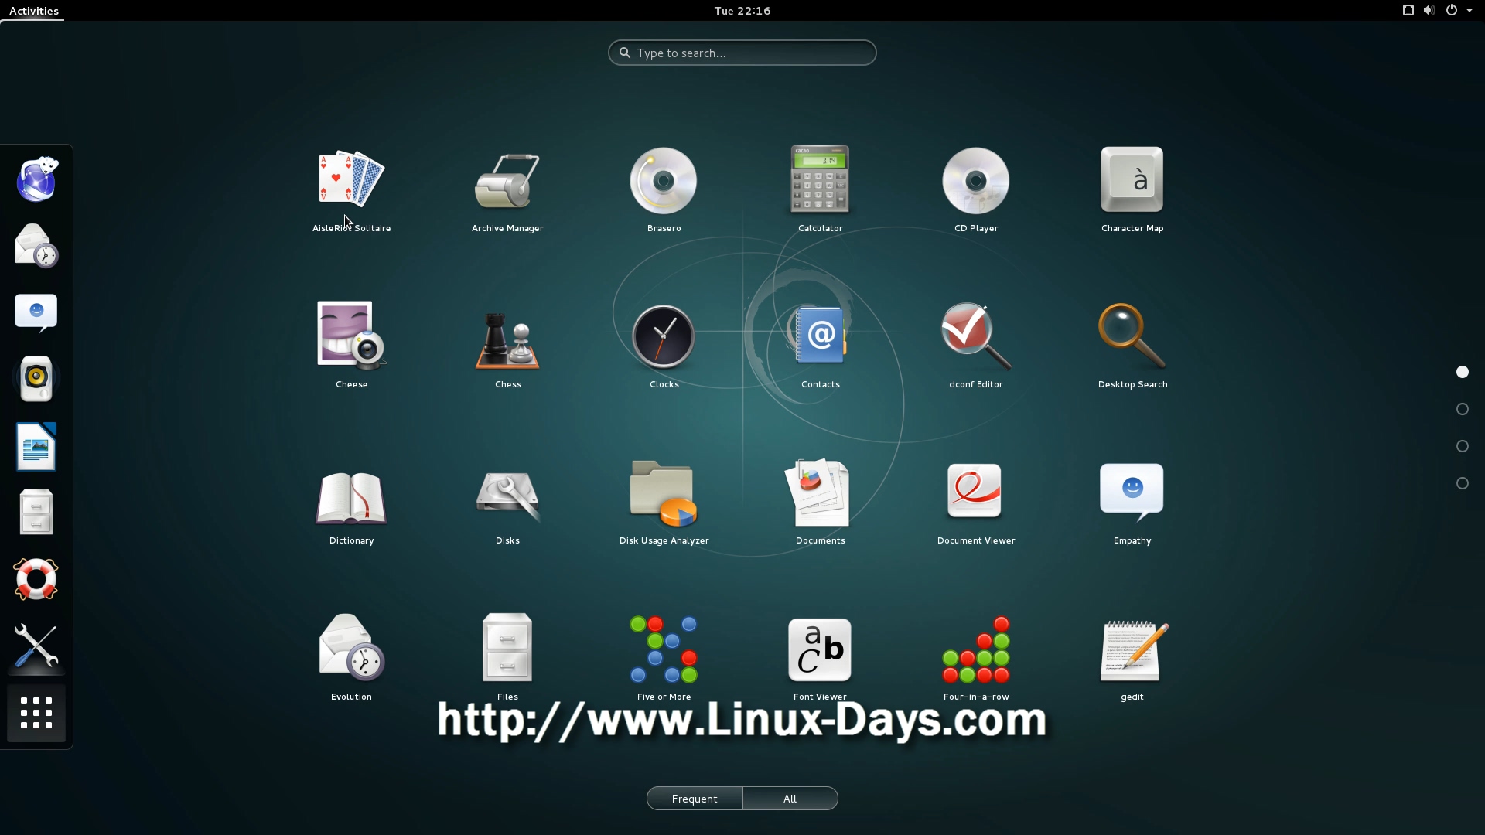Image resolution: width=1485 pixels, height=835 pixels.
Task: Switch to the Frequent apps tab
Action: 695,799
